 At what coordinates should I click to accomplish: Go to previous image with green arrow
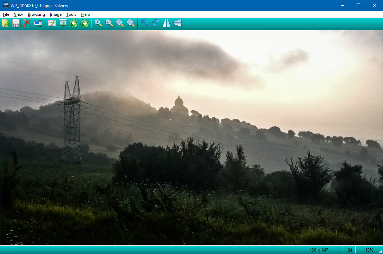click(x=74, y=23)
